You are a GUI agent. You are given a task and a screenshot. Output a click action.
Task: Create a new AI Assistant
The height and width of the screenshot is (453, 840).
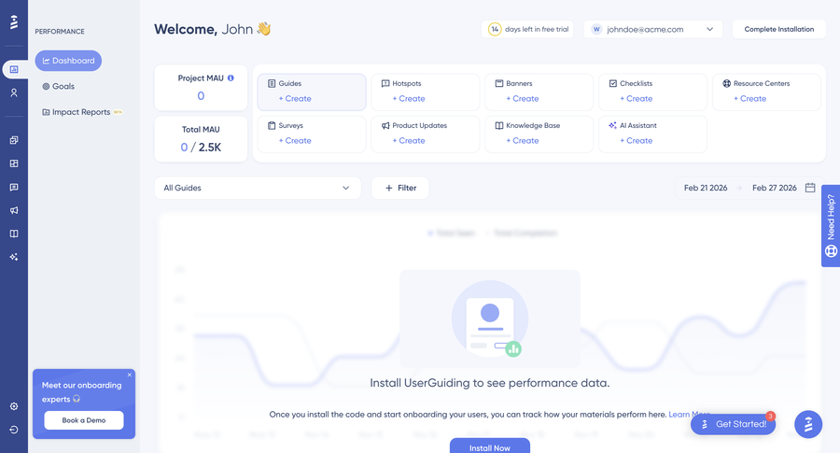(x=637, y=140)
